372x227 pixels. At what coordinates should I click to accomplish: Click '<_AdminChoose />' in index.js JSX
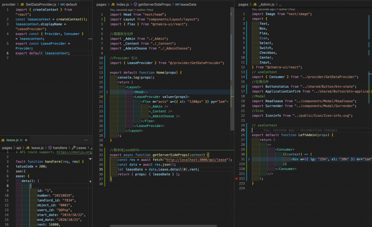tap(165, 116)
